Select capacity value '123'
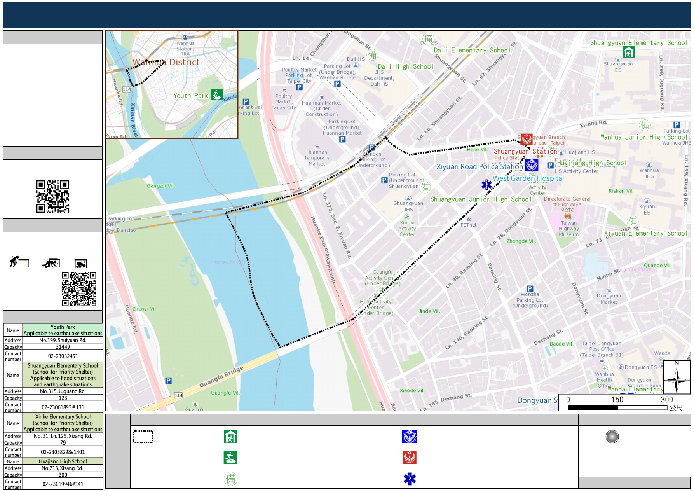 [63, 398]
